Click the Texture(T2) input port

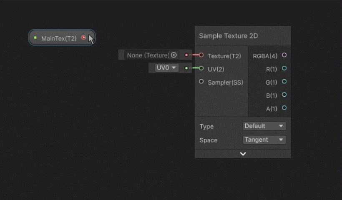(x=201, y=55)
